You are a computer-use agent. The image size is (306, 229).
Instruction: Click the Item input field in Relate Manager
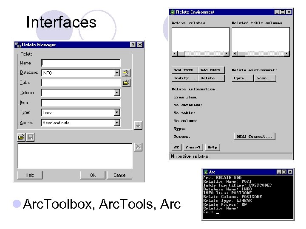81,103
